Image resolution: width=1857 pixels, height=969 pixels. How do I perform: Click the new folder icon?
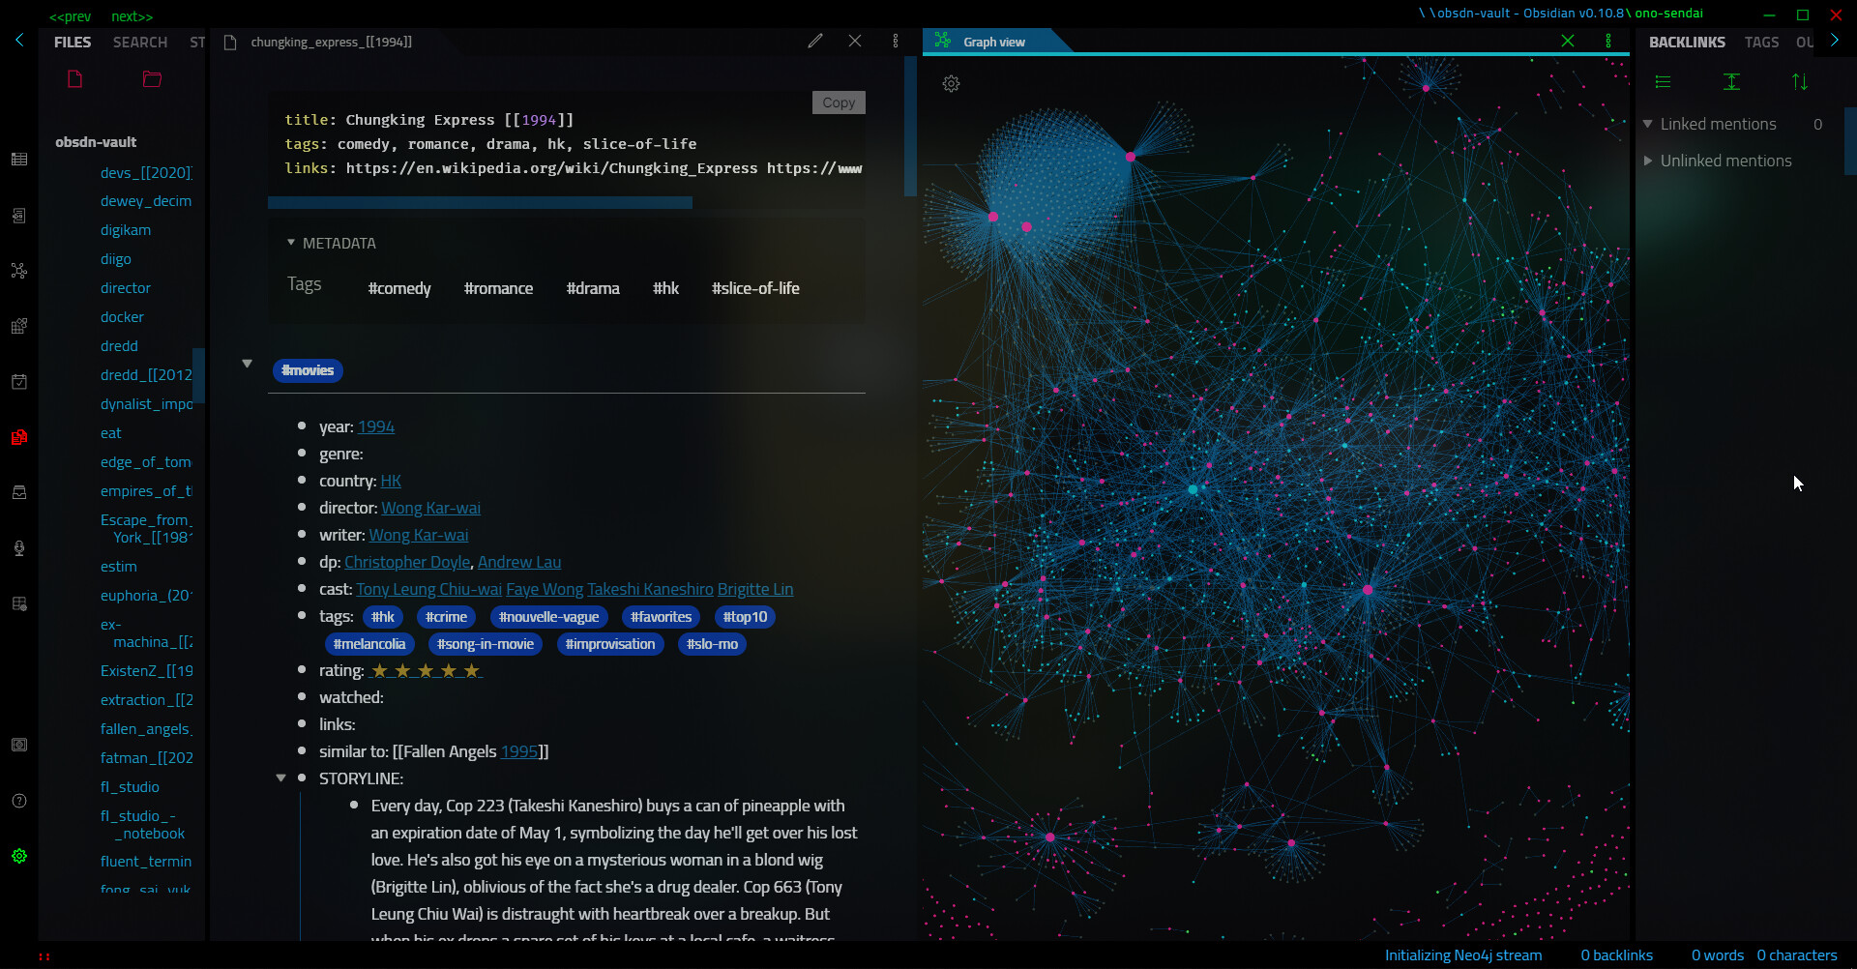click(152, 79)
